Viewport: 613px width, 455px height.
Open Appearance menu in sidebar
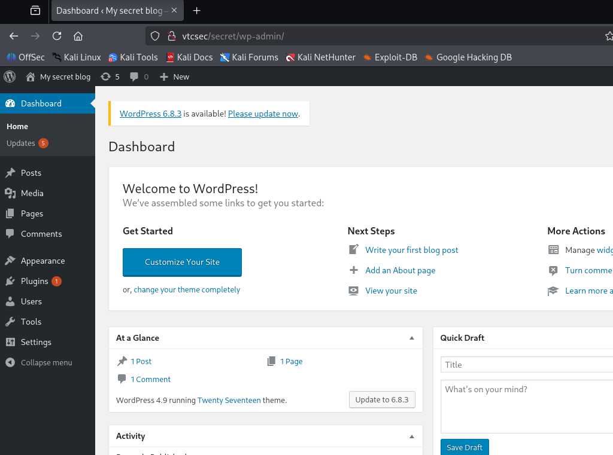(47, 261)
